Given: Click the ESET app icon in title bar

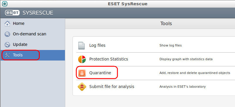Looking at the screenshot, I should [x=4, y=4].
